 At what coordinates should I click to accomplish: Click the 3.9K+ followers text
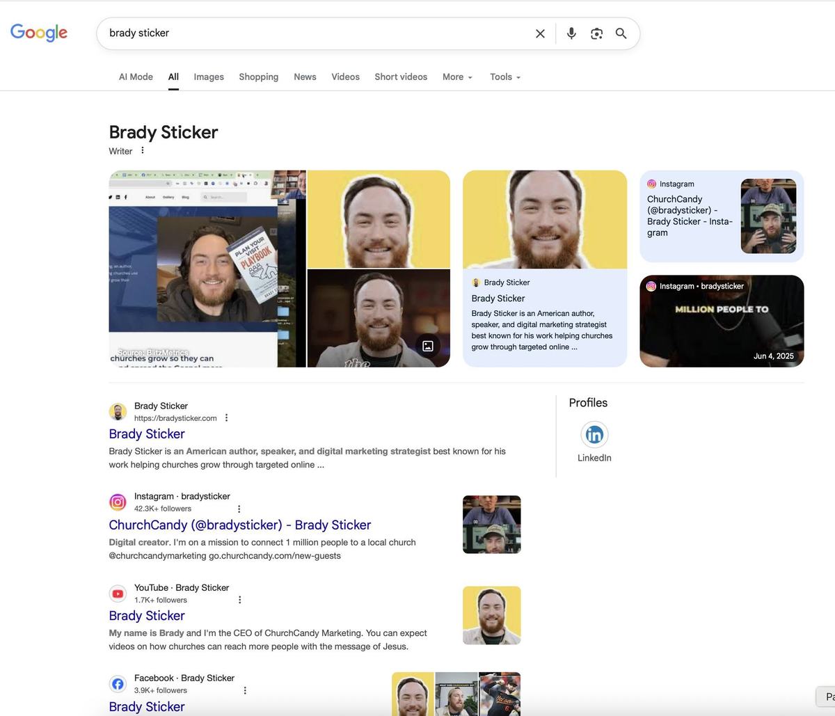tap(161, 690)
